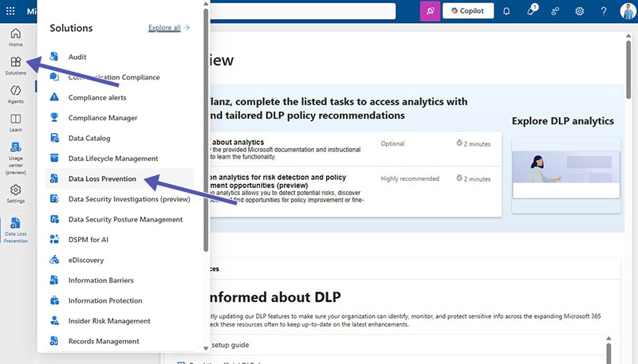
Task: Click the Explore DLP analytics thumbnail
Action: pyautogui.click(x=566, y=174)
